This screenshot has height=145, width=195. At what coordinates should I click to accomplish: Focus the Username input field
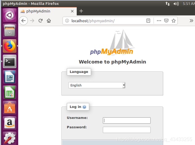click(127, 121)
